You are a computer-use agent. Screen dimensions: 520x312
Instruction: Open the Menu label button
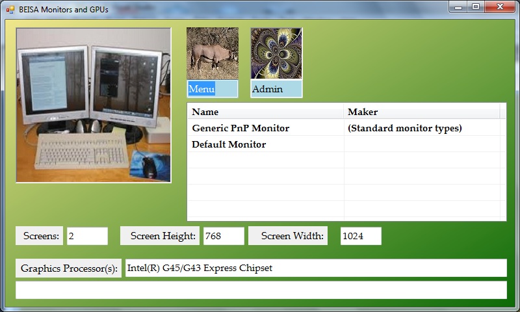coord(213,89)
